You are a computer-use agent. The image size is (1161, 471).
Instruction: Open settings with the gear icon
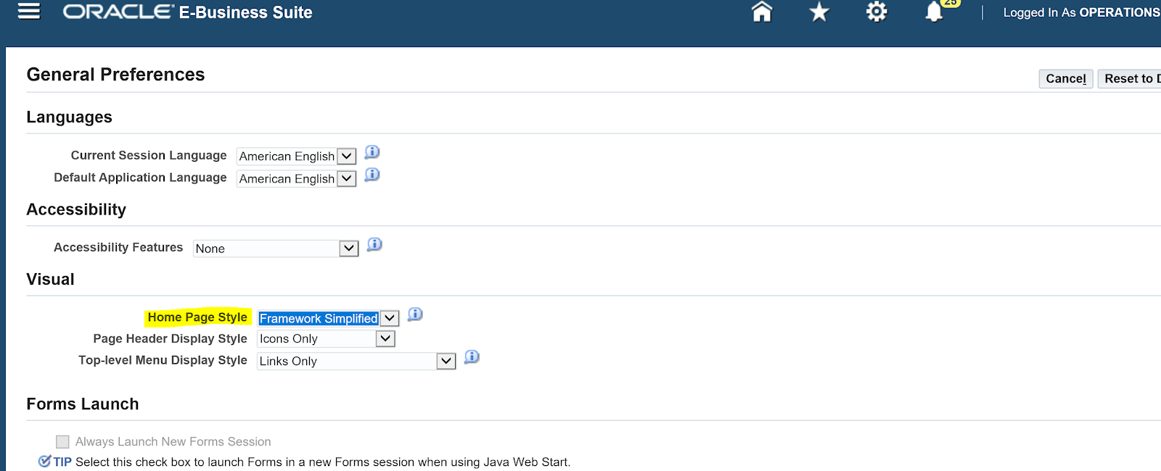click(x=876, y=12)
